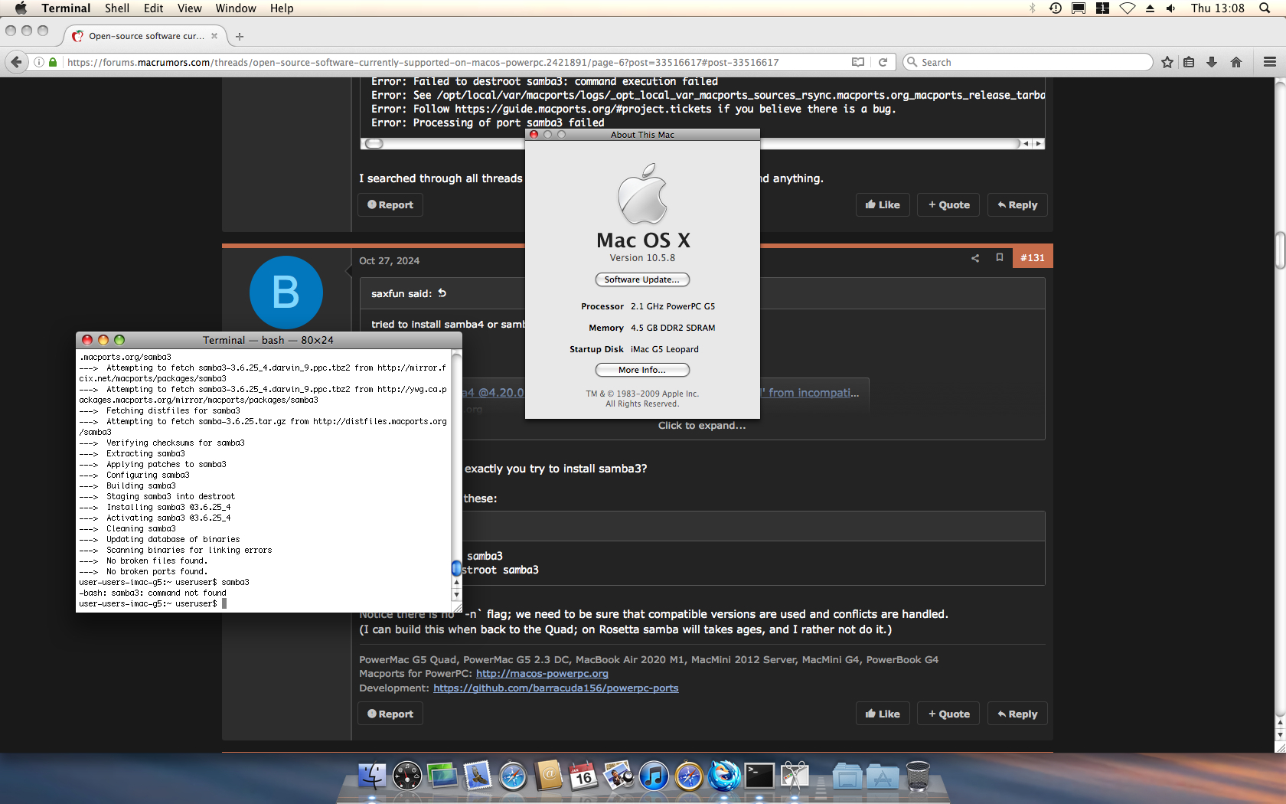Open Spaces from the menu bar icon
The image size is (1286, 804).
tap(1102, 8)
